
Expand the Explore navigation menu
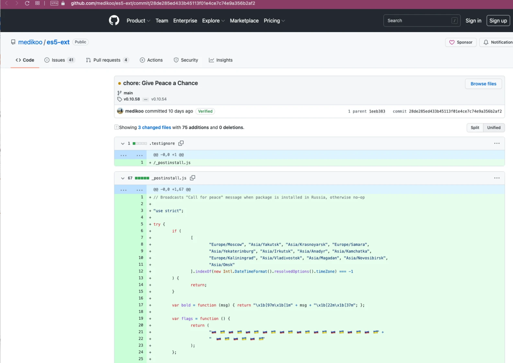pyautogui.click(x=213, y=21)
